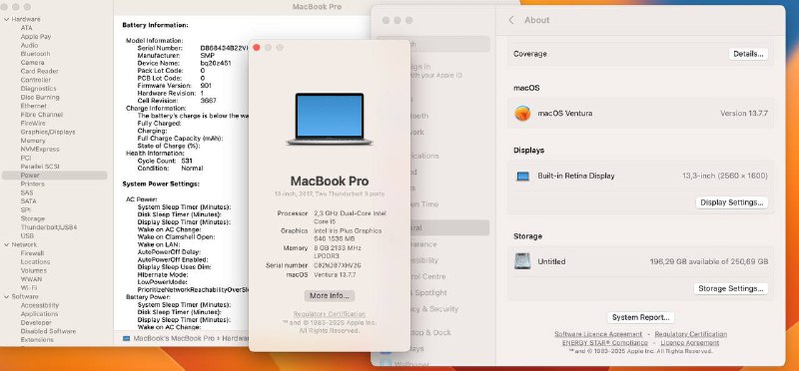Collapse the Hardware section in System Information
Image resolution: width=799 pixels, height=371 pixels.
pyautogui.click(x=6, y=19)
